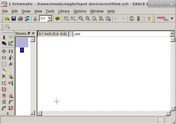Viewport: 176px width, 124px height.
Task: Select the Miter curve tool
Action: pyautogui.click(x=11, y=102)
